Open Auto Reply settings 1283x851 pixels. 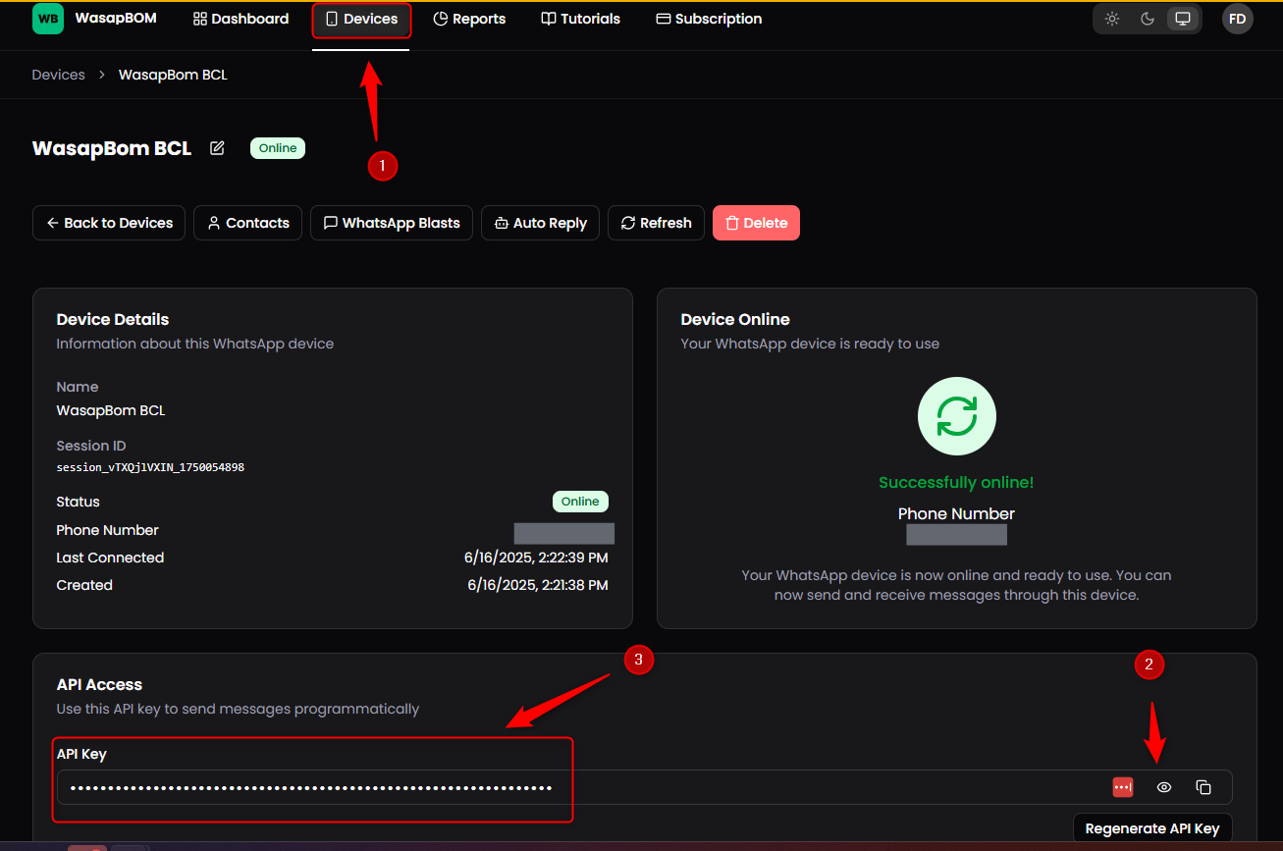pyautogui.click(x=540, y=223)
